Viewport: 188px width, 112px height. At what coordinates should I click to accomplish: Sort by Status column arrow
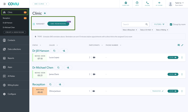(x=40, y=45)
